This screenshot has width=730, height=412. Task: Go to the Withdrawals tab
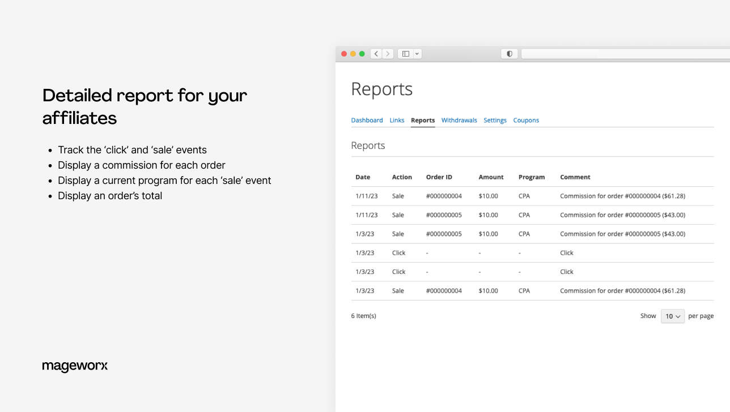point(459,120)
